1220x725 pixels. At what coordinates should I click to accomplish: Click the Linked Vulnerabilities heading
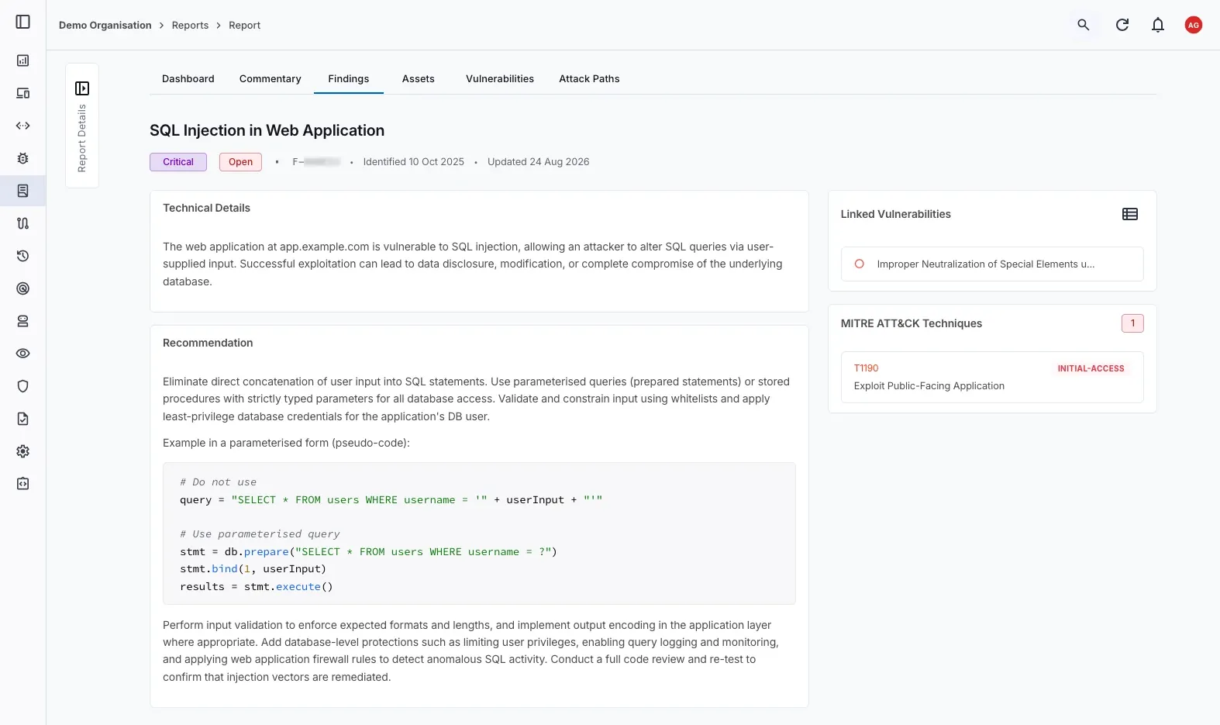896,214
